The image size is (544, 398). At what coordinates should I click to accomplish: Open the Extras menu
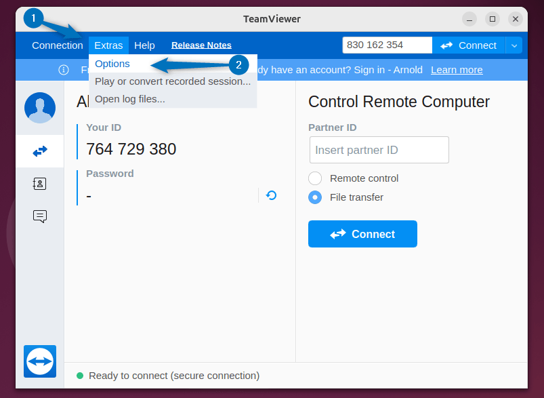(108, 45)
